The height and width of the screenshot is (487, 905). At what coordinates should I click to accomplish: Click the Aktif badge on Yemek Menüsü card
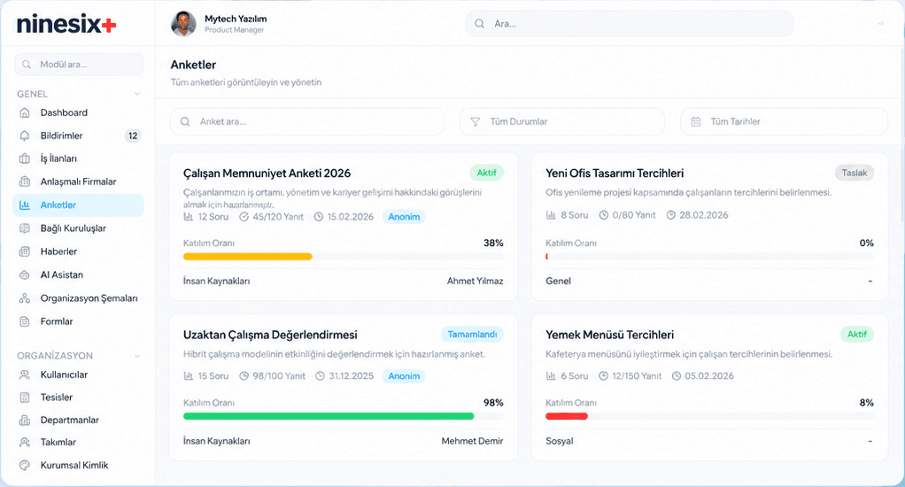[857, 334]
